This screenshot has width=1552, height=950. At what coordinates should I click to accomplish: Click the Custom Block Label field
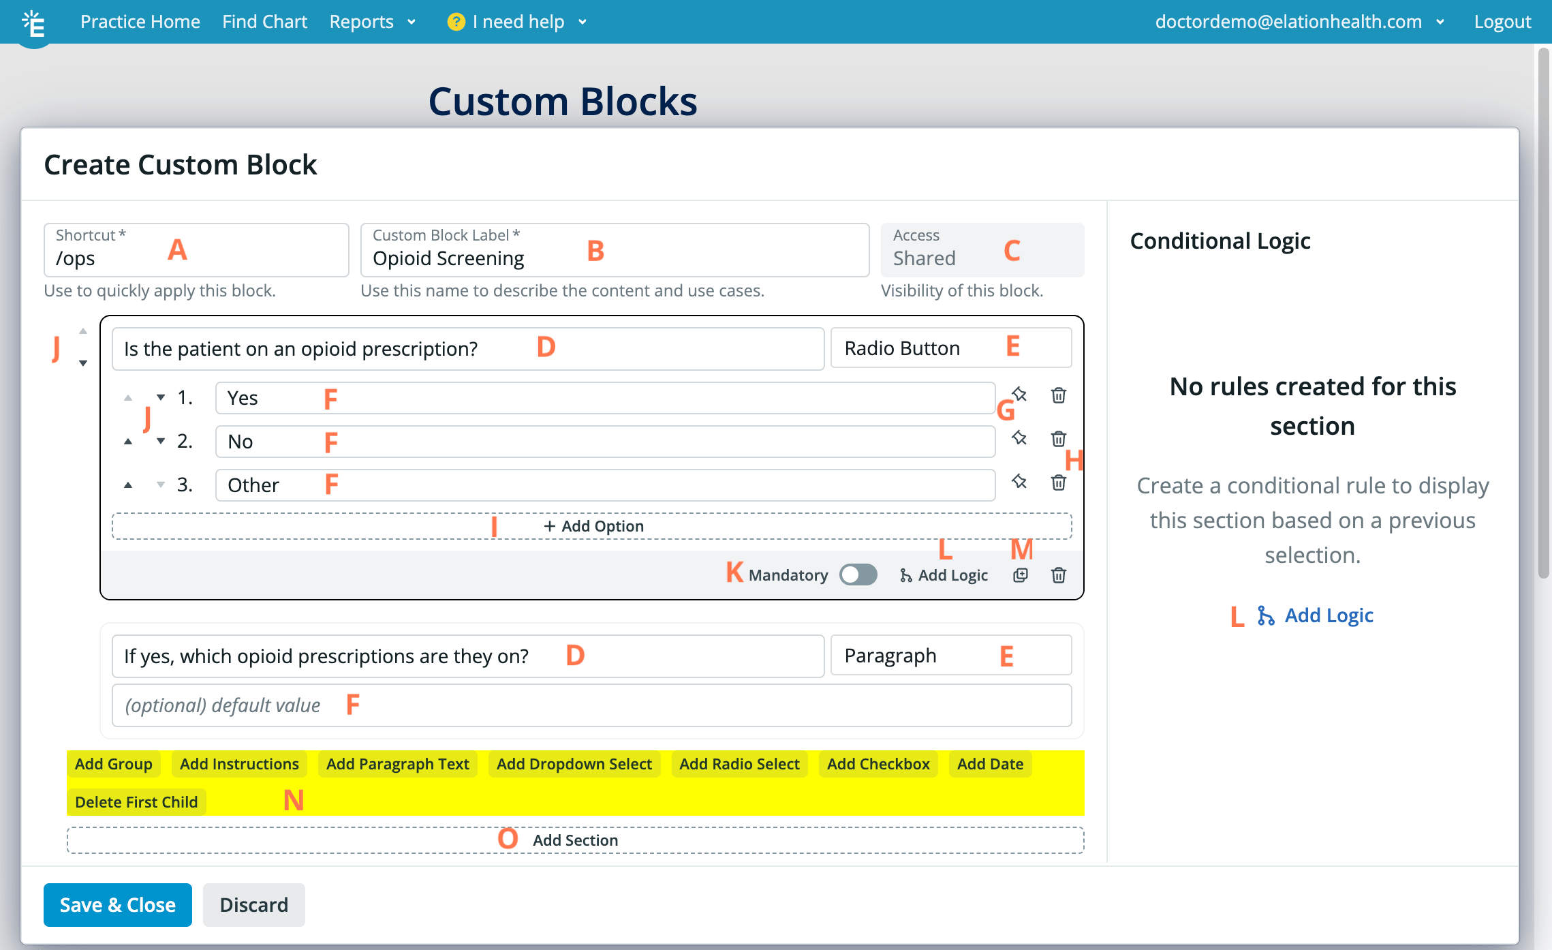(615, 249)
